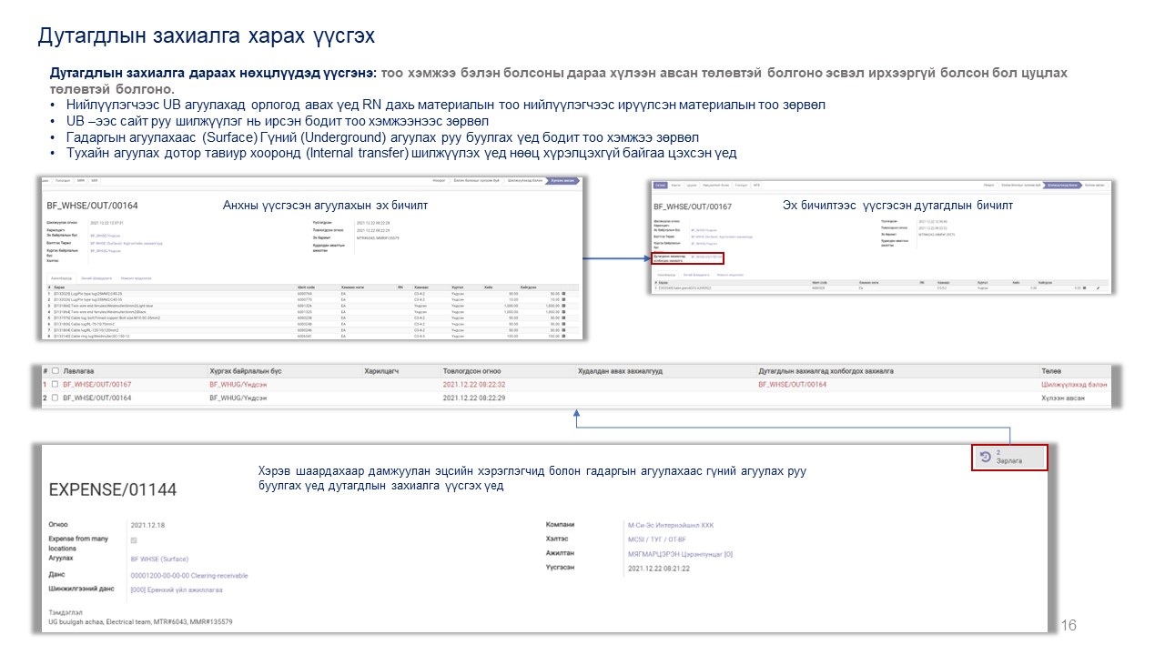
Task: Select product row ident code 6001326
Action: point(303,306)
